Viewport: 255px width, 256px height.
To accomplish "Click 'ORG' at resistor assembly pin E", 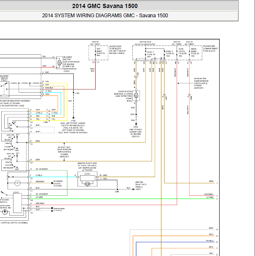I will 47,94.
